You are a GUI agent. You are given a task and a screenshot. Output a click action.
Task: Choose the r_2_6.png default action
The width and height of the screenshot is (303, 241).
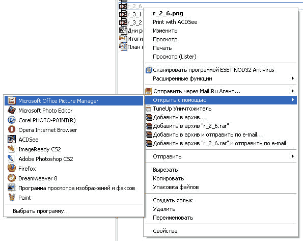click(x=168, y=14)
